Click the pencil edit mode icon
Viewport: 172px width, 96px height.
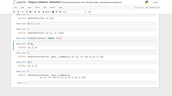point(147,7)
